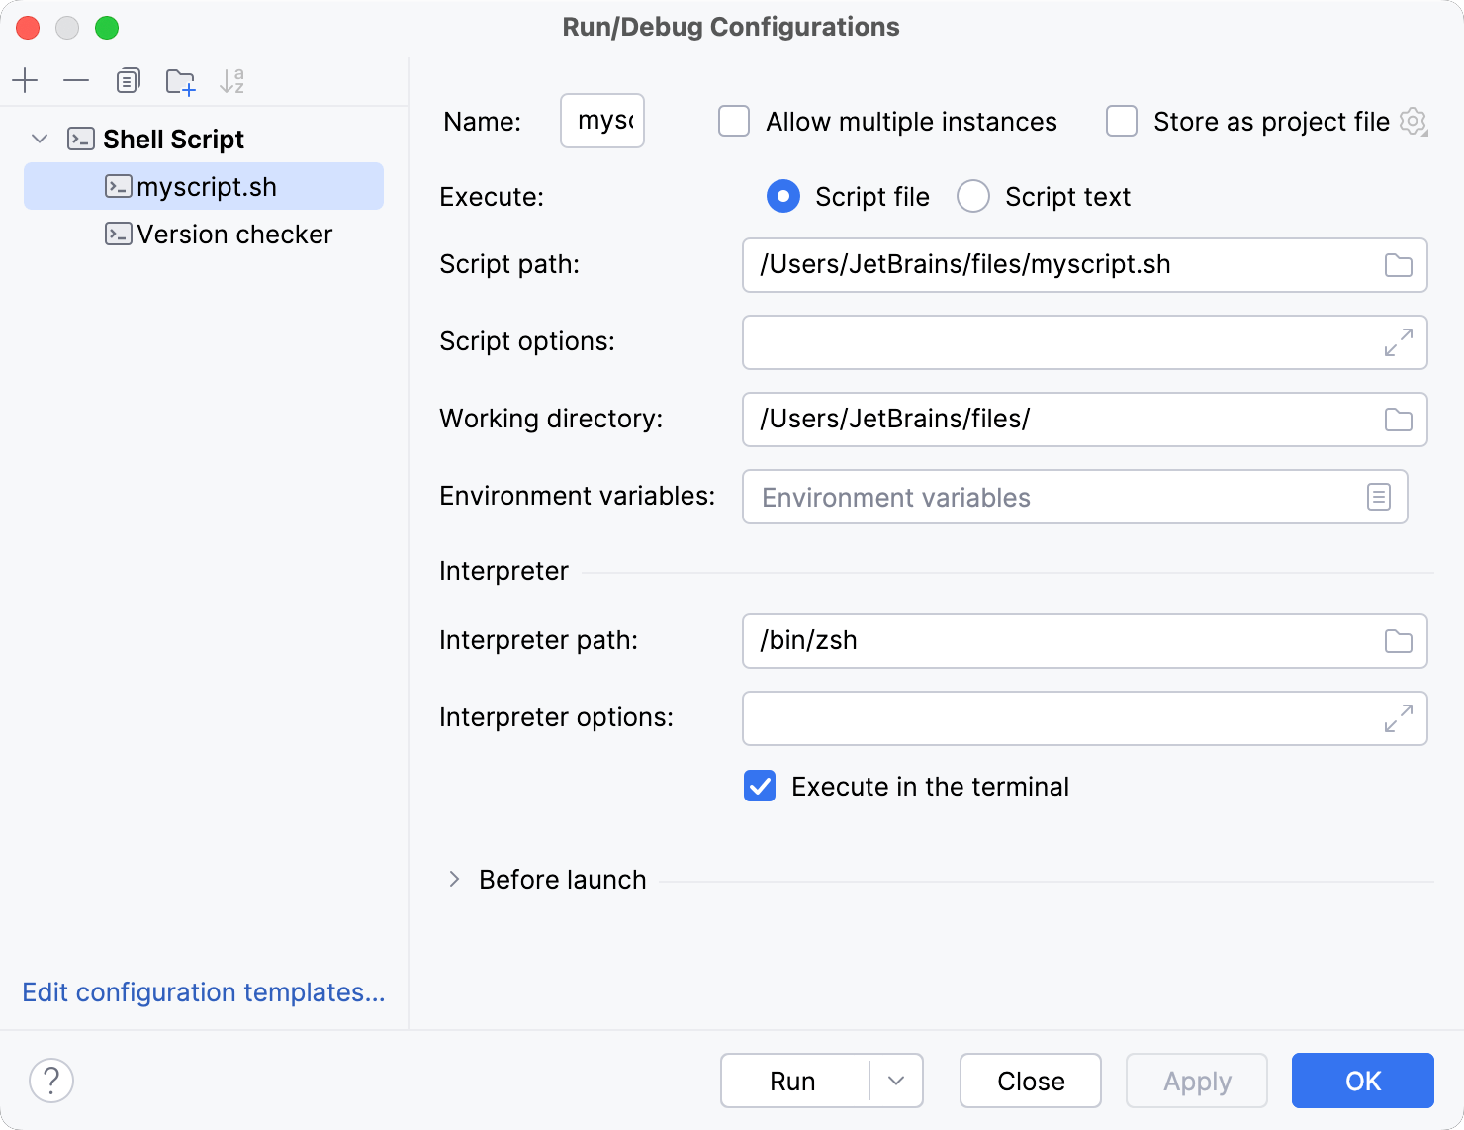Viewport: 1464px width, 1130px height.
Task: Select the Version checker configuration
Action: pos(234,234)
